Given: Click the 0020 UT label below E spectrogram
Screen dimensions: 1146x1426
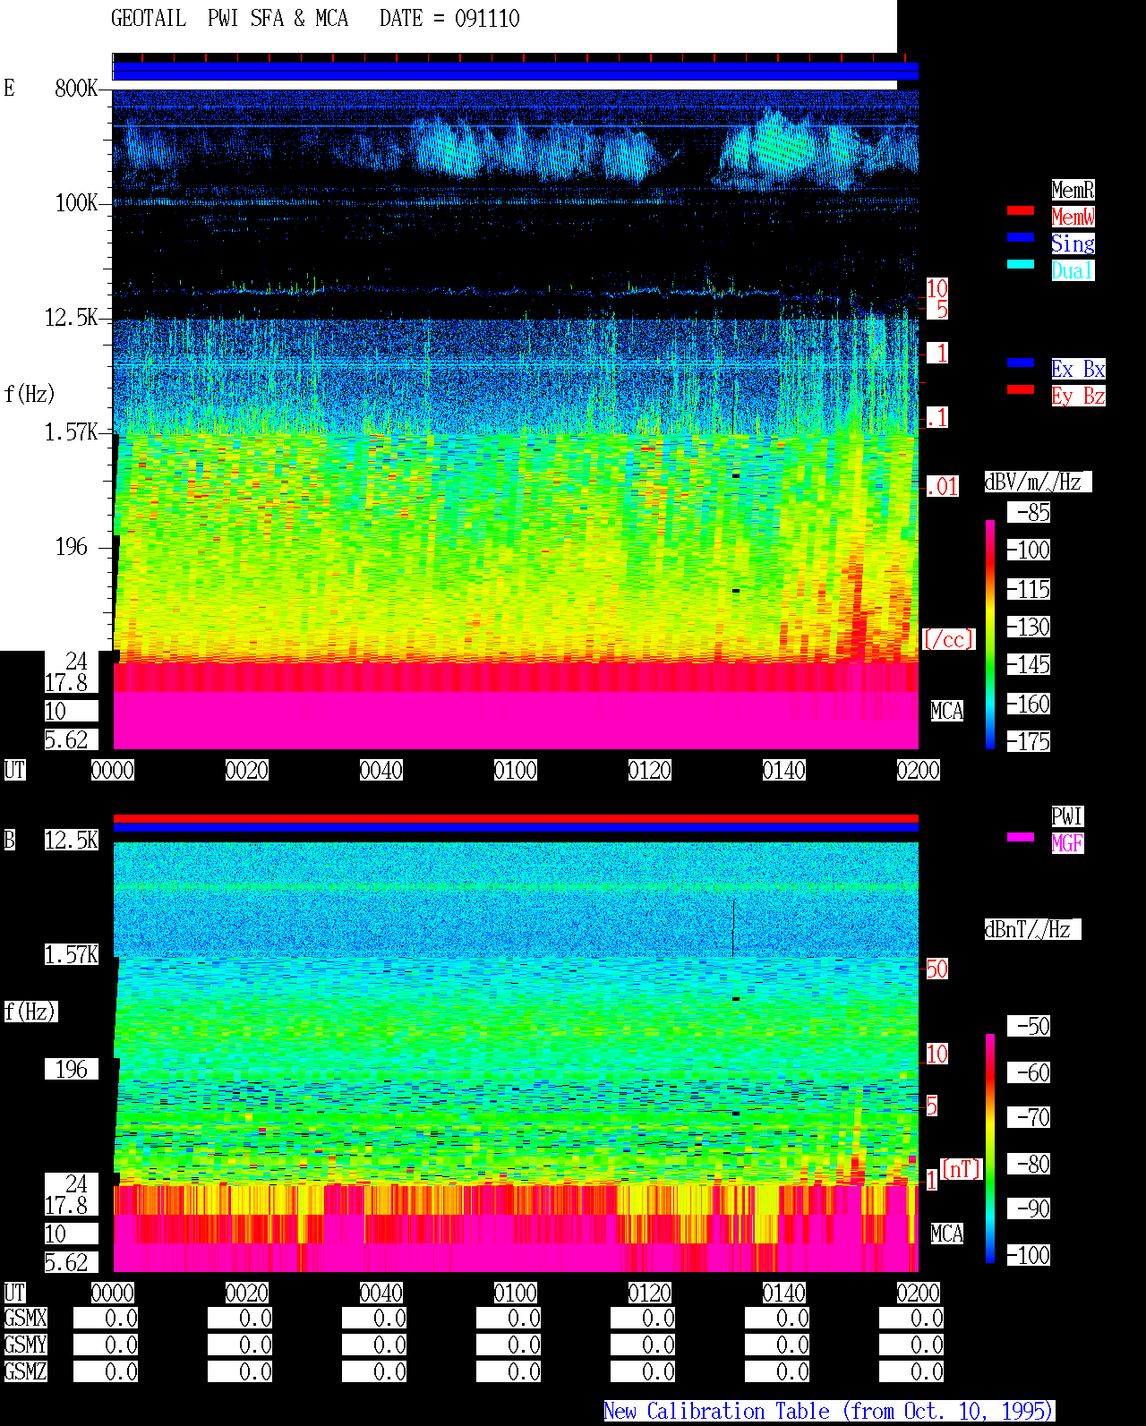Looking at the screenshot, I should (x=247, y=770).
